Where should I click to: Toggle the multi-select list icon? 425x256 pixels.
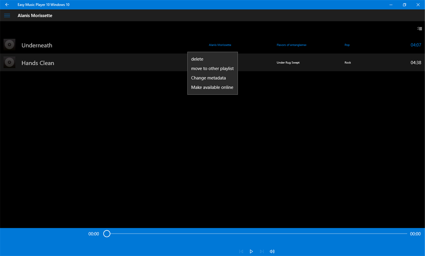tap(420, 29)
